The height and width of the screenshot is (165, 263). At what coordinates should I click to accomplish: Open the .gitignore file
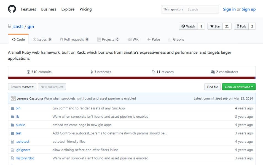click(x=23, y=150)
